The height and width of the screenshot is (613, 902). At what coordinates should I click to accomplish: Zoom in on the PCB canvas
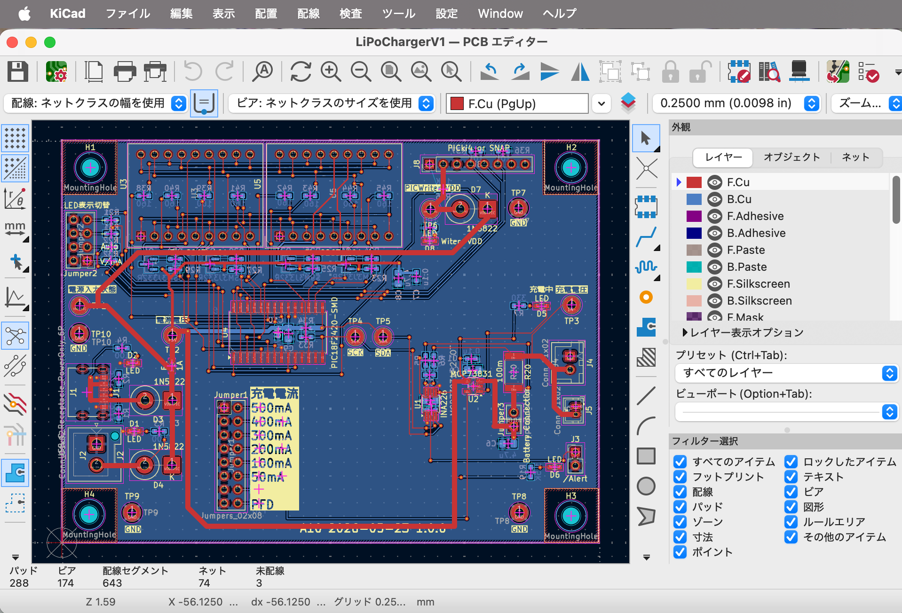(x=331, y=72)
